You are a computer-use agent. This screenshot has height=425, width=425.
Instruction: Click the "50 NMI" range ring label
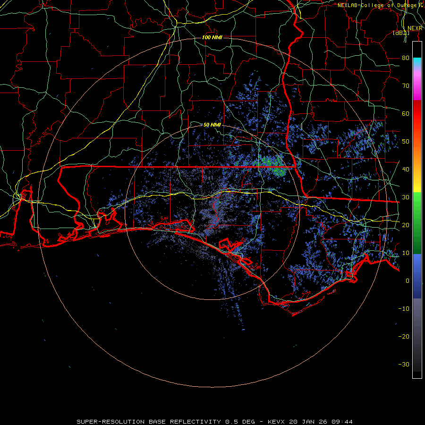tap(212, 125)
